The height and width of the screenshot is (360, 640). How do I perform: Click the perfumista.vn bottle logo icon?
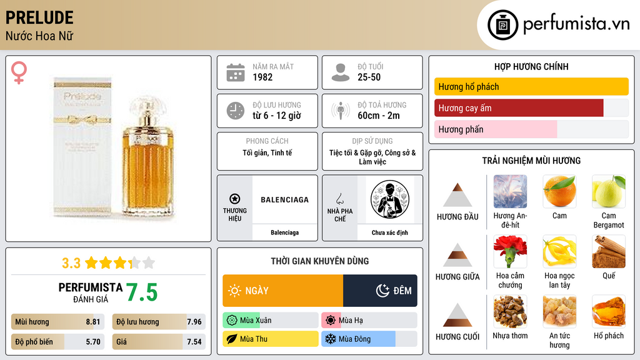502,25
